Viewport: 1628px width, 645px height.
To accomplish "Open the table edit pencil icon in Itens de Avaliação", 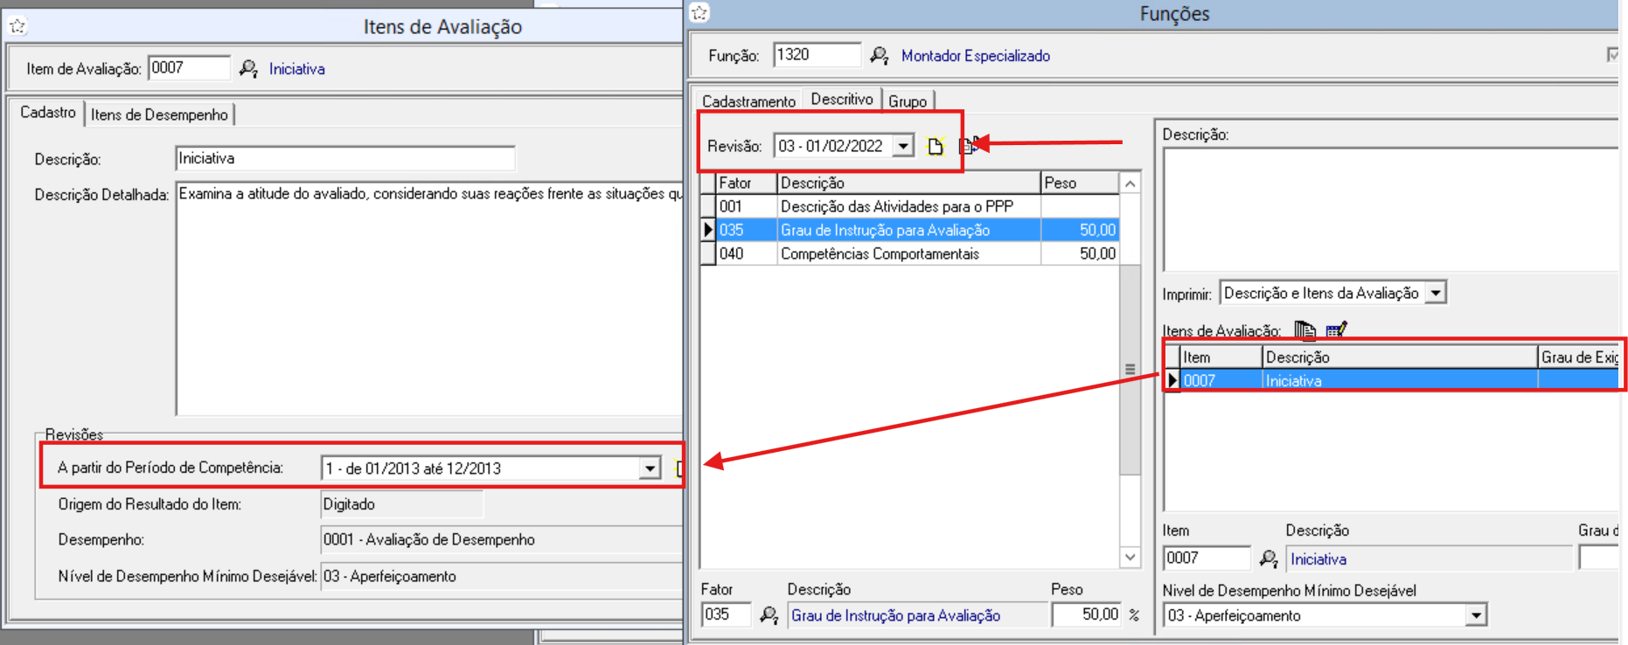I will click(1336, 329).
